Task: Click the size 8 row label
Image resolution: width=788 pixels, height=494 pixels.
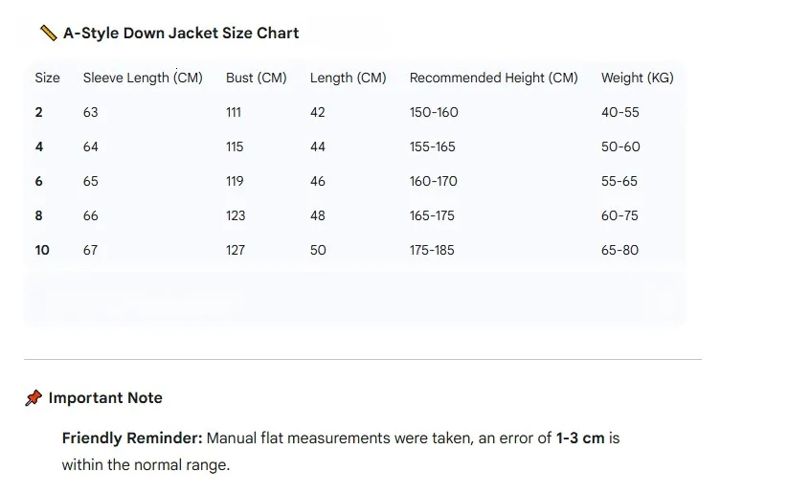Action: click(x=39, y=215)
